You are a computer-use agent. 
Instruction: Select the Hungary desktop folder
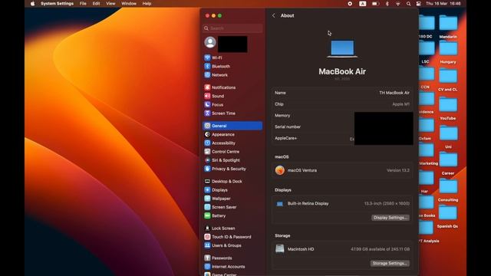tap(448, 53)
